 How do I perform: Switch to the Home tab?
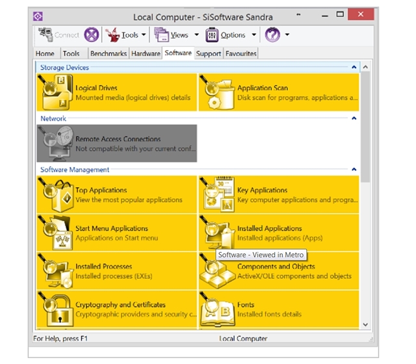45,53
